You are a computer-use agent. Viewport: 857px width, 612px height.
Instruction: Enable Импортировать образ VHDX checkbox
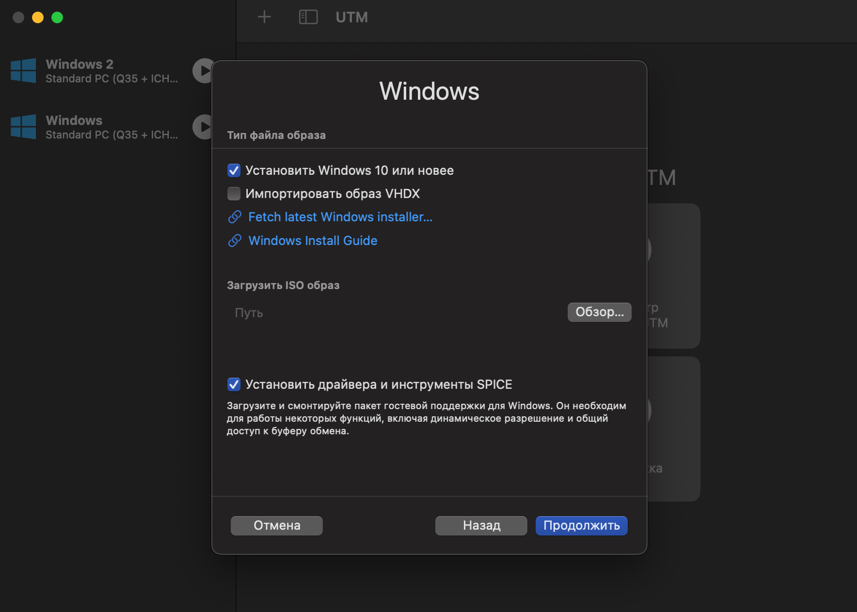tap(234, 194)
